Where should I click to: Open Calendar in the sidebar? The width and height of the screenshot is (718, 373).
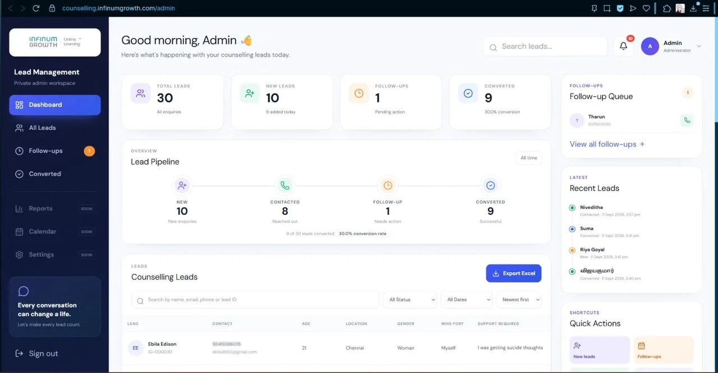(55, 231)
